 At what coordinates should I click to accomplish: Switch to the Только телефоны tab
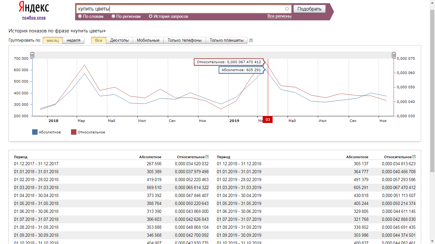coord(184,40)
